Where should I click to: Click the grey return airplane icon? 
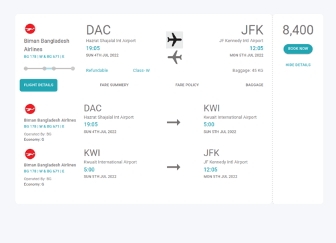[x=175, y=57]
